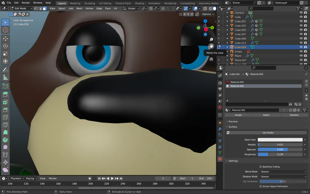Open Modifier properties wrench tab

pyautogui.click(x=220, y=129)
